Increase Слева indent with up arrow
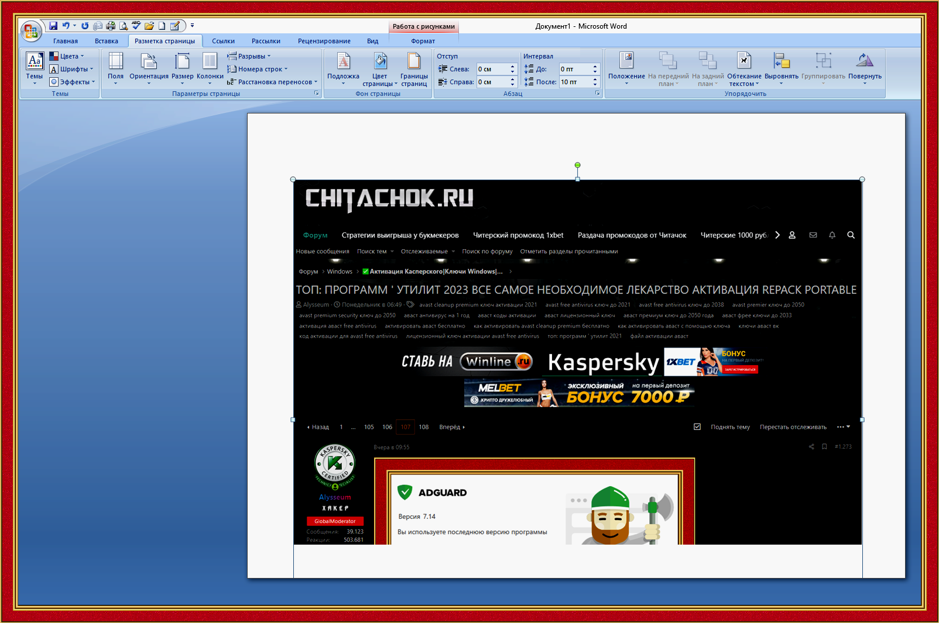The width and height of the screenshot is (939, 623). [512, 67]
